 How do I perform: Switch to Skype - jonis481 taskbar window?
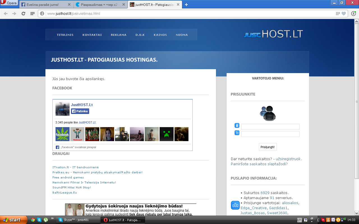78,220
